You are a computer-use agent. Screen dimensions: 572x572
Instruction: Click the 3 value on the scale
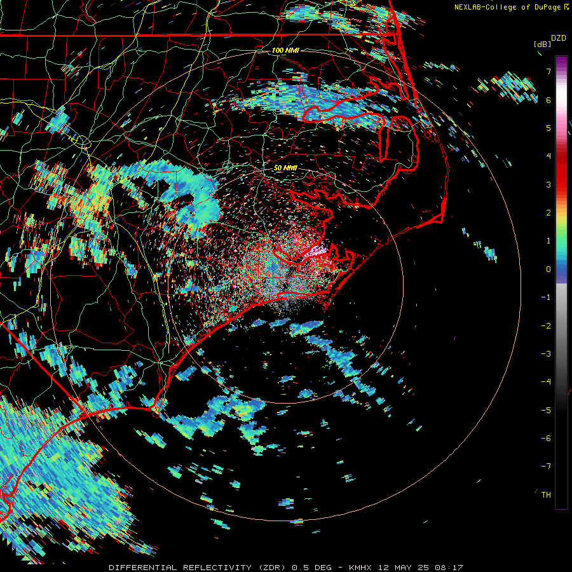(x=548, y=184)
